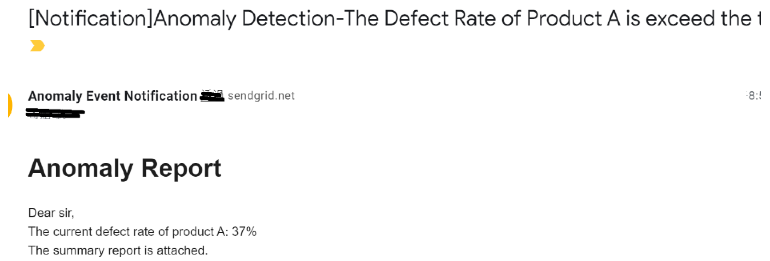Click the word "attached" in last line
Viewport: 770px width, 261px height.
pyautogui.click(x=181, y=250)
